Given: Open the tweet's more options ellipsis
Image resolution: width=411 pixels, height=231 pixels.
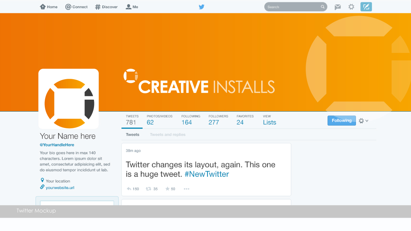Looking at the screenshot, I should tap(186, 189).
